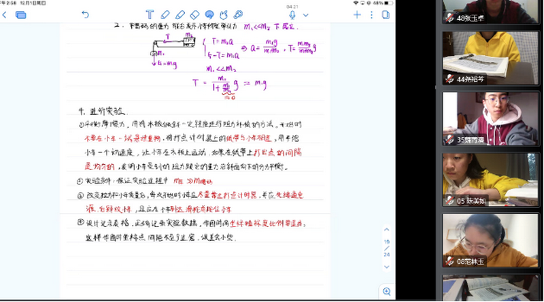The width and height of the screenshot is (544, 302).
Task: Click the undo arrow
Action: point(85,14)
